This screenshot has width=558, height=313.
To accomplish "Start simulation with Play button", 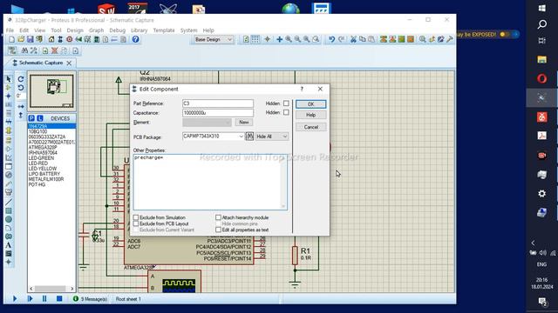I will tap(15, 299).
